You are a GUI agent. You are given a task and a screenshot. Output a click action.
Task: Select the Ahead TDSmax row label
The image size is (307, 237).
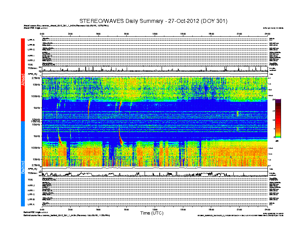point(32,69)
